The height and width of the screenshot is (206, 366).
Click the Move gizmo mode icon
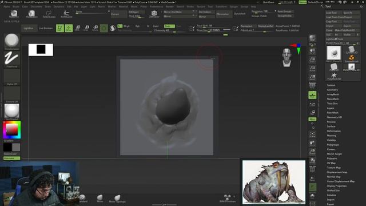click(78, 28)
